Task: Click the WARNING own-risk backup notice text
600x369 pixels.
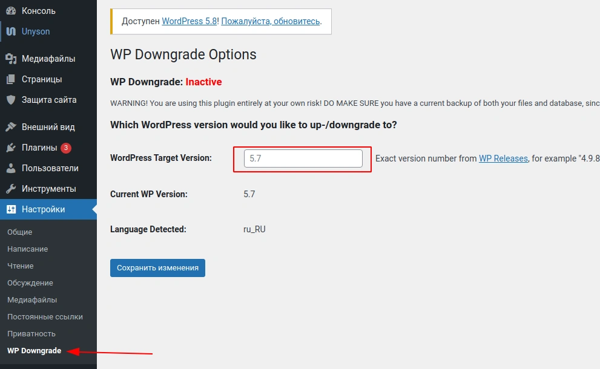Action: point(355,103)
